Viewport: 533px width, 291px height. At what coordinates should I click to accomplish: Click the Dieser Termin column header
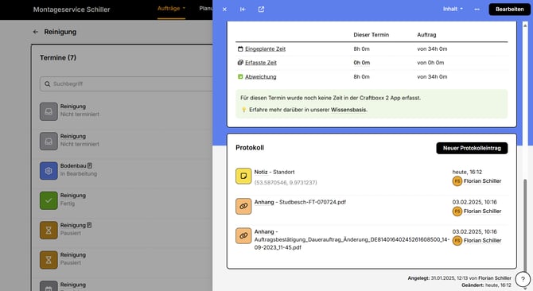coord(371,35)
